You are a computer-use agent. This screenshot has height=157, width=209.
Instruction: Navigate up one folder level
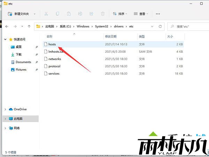pyautogui.click(x=29, y=26)
